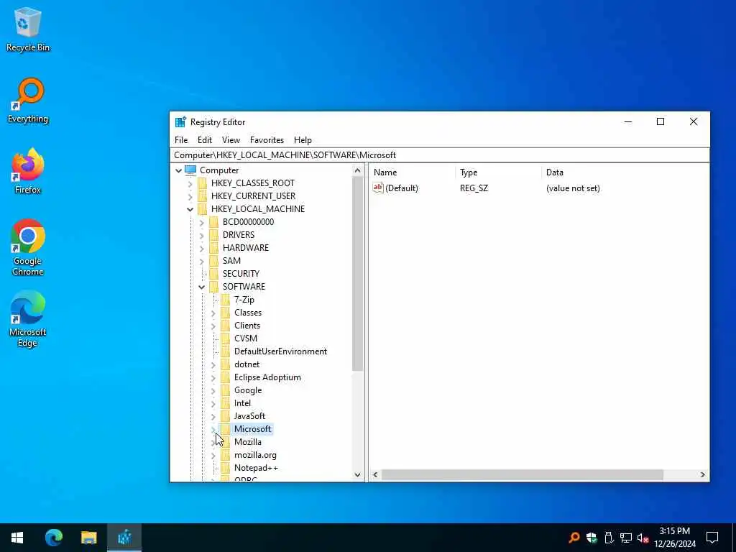736x552 pixels.
Task: Click the taskbar clock showing 3:15 PM
Action: (675, 538)
